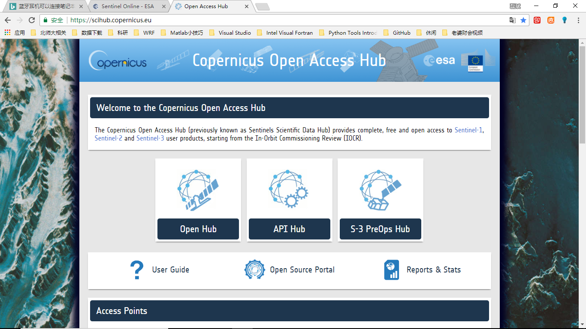Open the 科研 bookmarks folder
Screen dimensions: 586x329
(x=118, y=33)
